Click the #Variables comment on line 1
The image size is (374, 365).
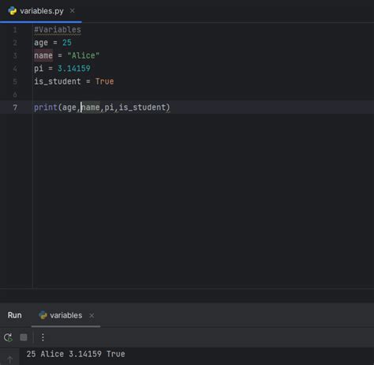click(x=58, y=30)
